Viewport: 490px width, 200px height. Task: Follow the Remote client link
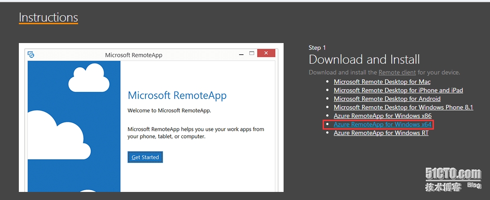pos(397,73)
